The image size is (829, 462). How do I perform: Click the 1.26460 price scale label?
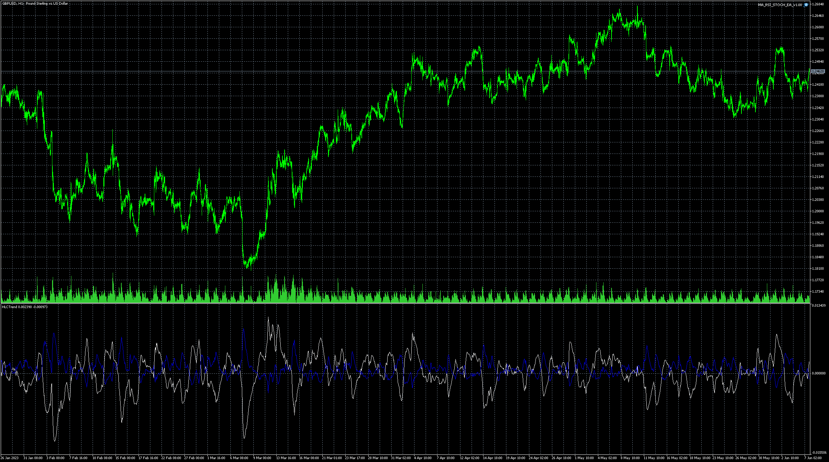pos(818,16)
